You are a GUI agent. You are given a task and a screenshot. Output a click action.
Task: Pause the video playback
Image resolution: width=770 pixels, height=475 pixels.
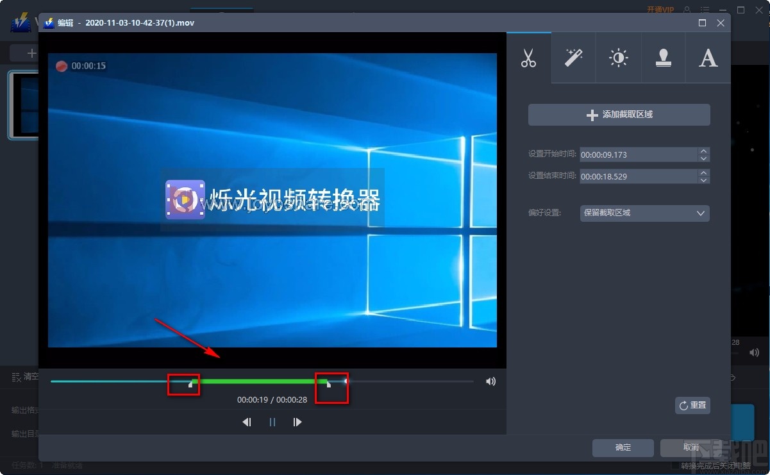pyautogui.click(x=272, y=422)
